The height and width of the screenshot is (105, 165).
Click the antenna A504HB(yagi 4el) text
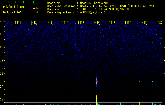[93, 12]
